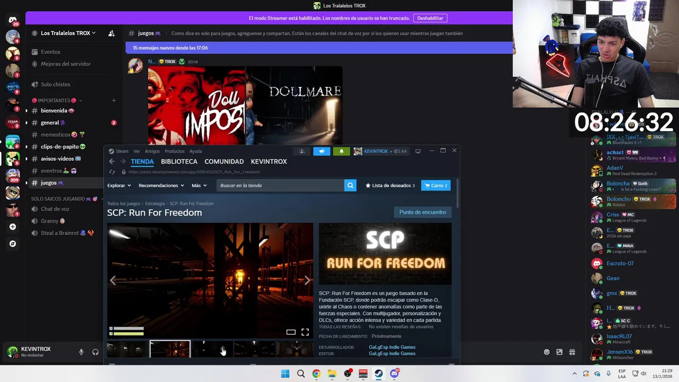Open Todos los juegos breadcrumb link
679x382 pixels.
click(124, 204)
